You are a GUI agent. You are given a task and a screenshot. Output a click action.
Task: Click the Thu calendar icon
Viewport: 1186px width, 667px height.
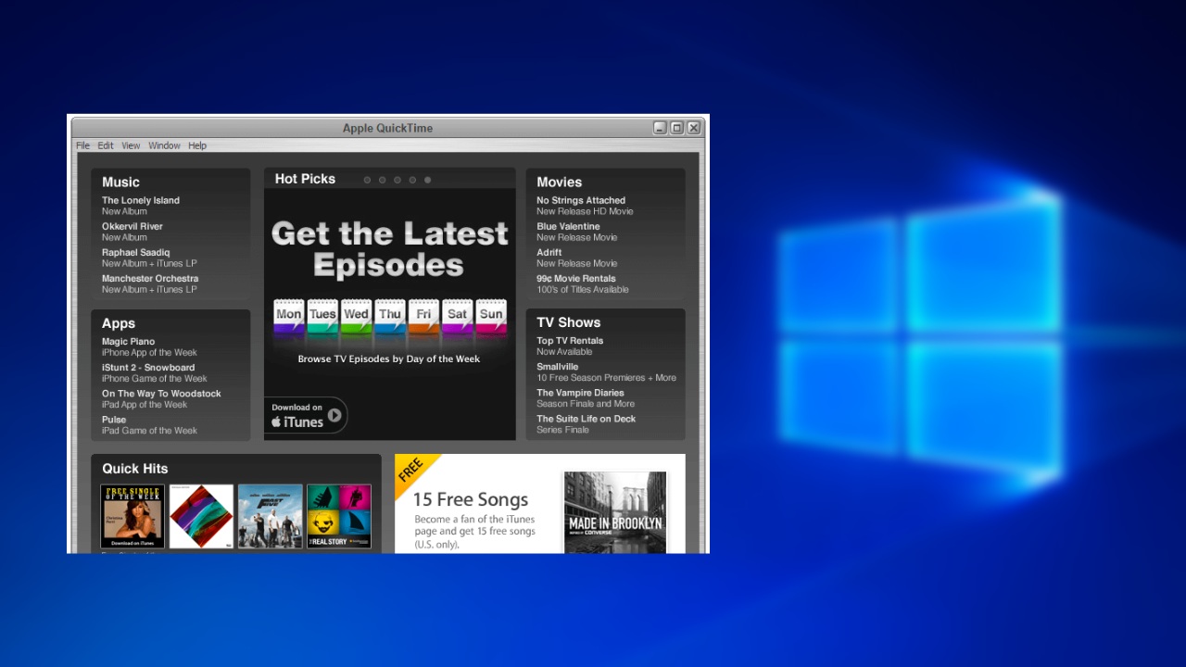pyautogui.click(x=390, y=318)
